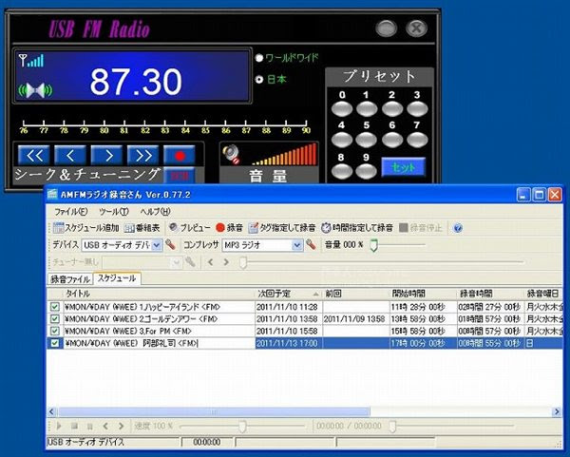Sort by 前回 column header
Viewport: 570px width, 457px height.
pyautogui.click(x=356, y=294)
